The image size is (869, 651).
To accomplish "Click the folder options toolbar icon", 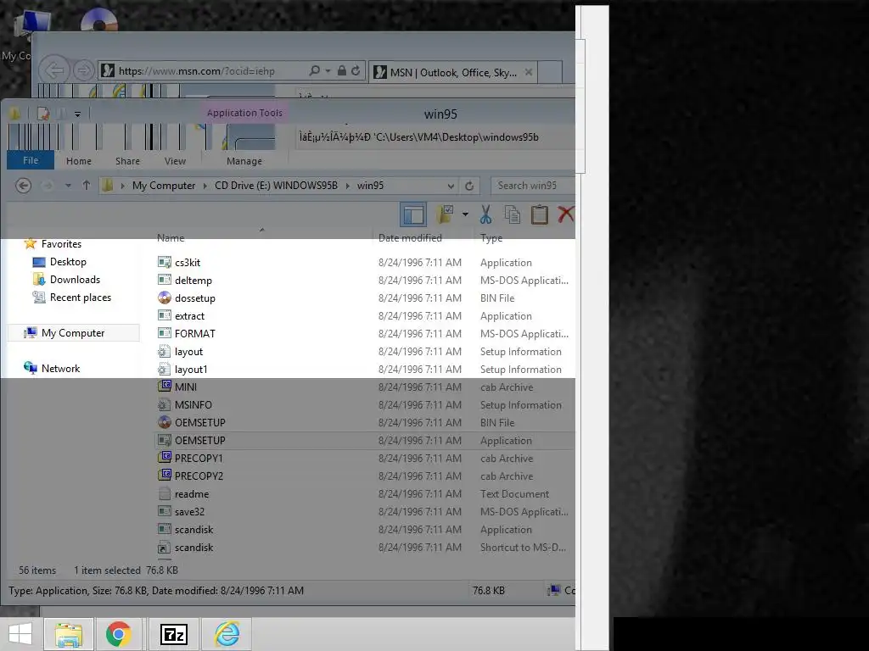I will [x=445, y=214].
